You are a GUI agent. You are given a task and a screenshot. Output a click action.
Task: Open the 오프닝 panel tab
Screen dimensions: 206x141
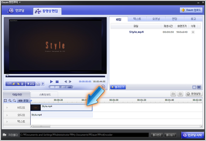pos(156,19)
